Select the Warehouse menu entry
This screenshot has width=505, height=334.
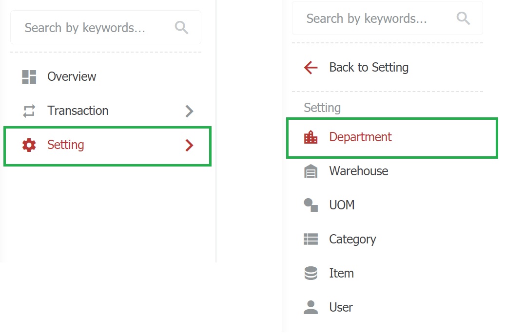coord(358,171)
